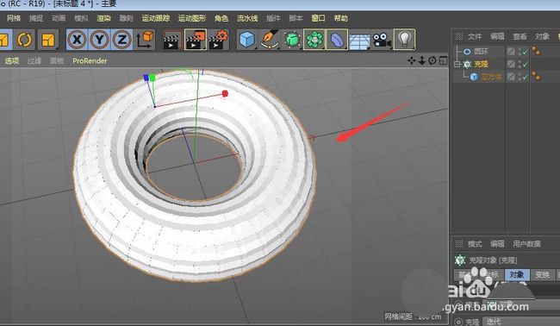Viewport: 560px width, 326px height.
Task: Select the spline pen tool icon
Action: [x=270, y=40]
